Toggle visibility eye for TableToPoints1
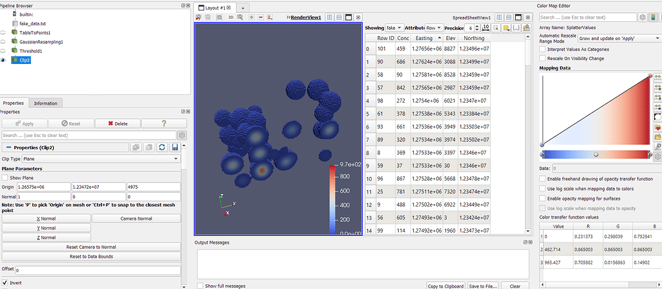This screenshot has width=662, height=289. point(3,32)
